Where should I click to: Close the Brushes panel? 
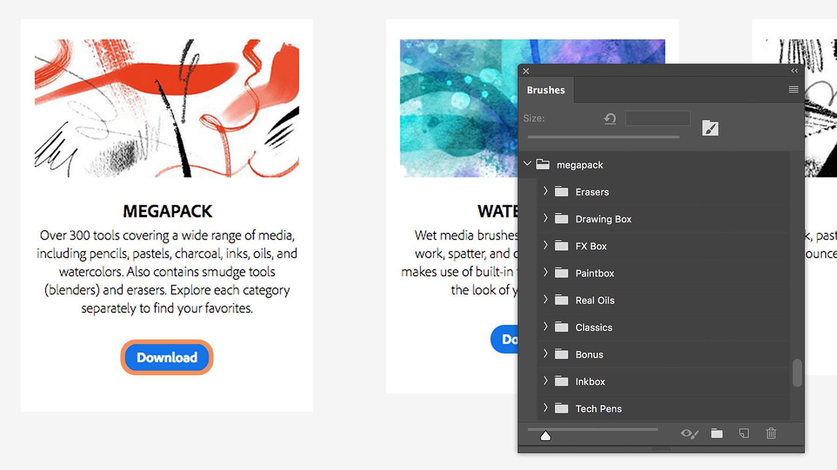point(526,71)
